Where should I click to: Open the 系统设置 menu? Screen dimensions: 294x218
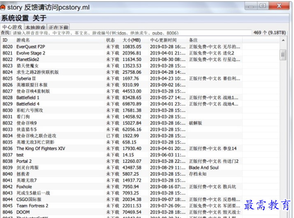pyautogui.click(x=15, y=18)
